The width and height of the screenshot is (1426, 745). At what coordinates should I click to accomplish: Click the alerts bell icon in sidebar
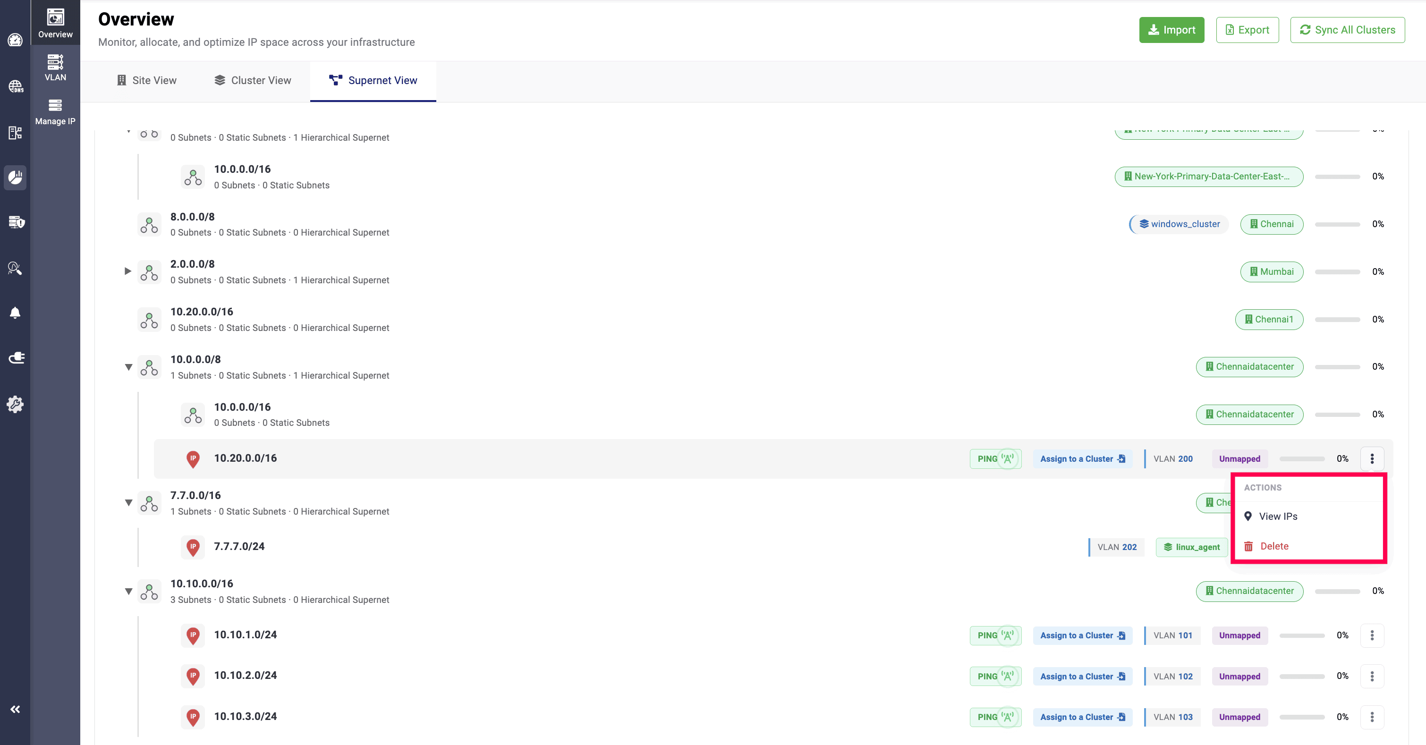coord(15,313)
